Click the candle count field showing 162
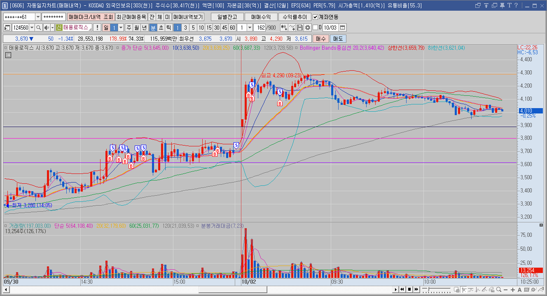This screenshot has height=296, width=547. click(260, 28)
